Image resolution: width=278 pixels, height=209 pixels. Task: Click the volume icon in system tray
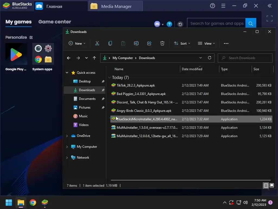[245, 202]
